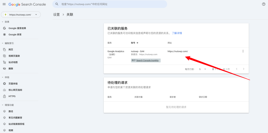The height and width of the screenshot is (133, 268).
Task: Open the rows-per-page dropdown showing 5
Action: pos(203,69)
